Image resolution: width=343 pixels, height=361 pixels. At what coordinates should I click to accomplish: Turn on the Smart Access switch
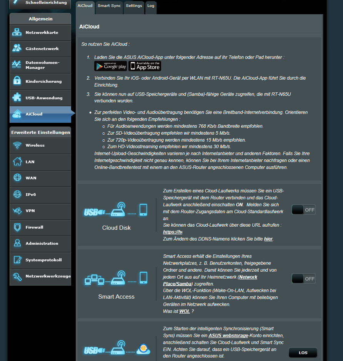point(303,279)
